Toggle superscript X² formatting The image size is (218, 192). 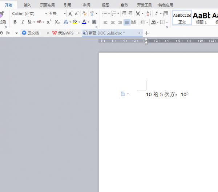click(x=49, y=22)
